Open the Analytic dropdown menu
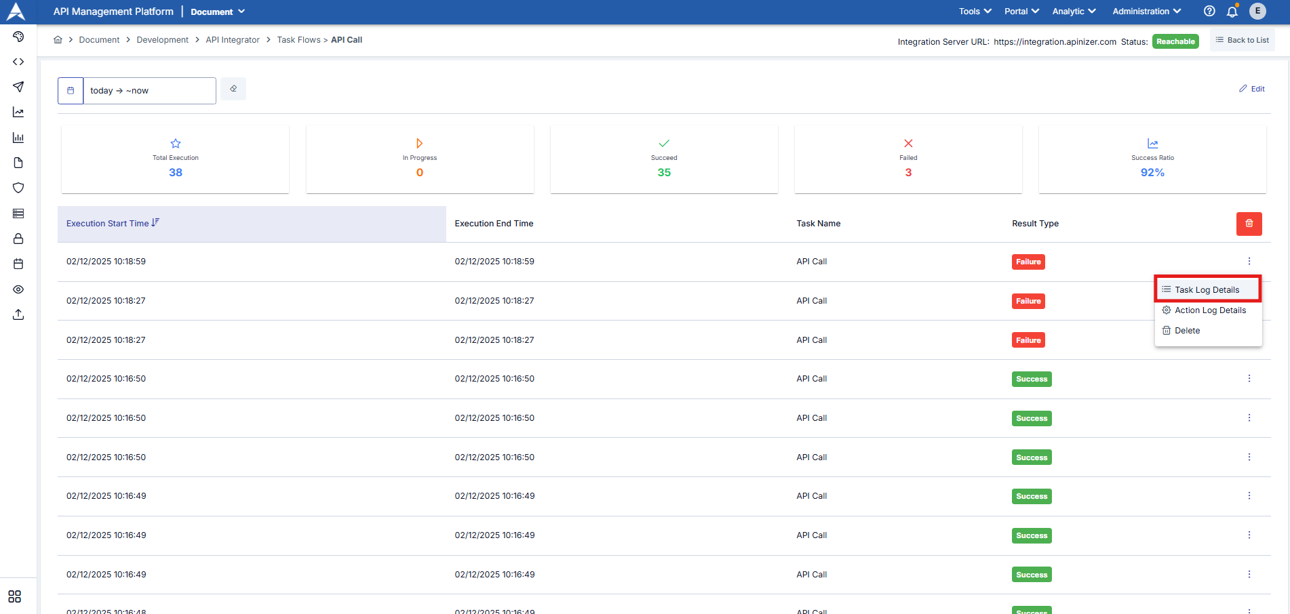Screen dimensions: 1290x614 pos(1074,12)
